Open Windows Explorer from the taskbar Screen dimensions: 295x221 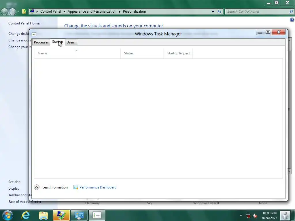click(44, 215)
